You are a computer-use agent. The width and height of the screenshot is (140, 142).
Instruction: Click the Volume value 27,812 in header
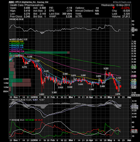(126, 17)
